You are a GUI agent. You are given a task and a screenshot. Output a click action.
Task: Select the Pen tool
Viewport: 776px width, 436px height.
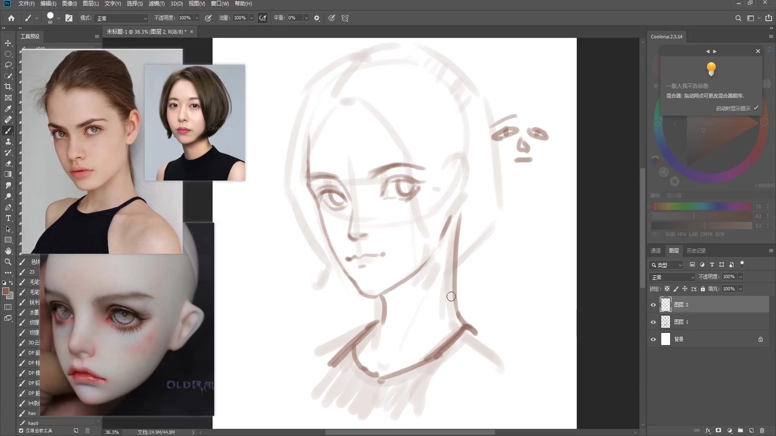point(8,207)
